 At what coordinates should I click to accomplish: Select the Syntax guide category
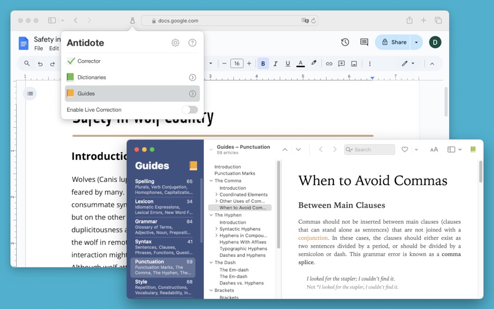[x=163, y=247]
